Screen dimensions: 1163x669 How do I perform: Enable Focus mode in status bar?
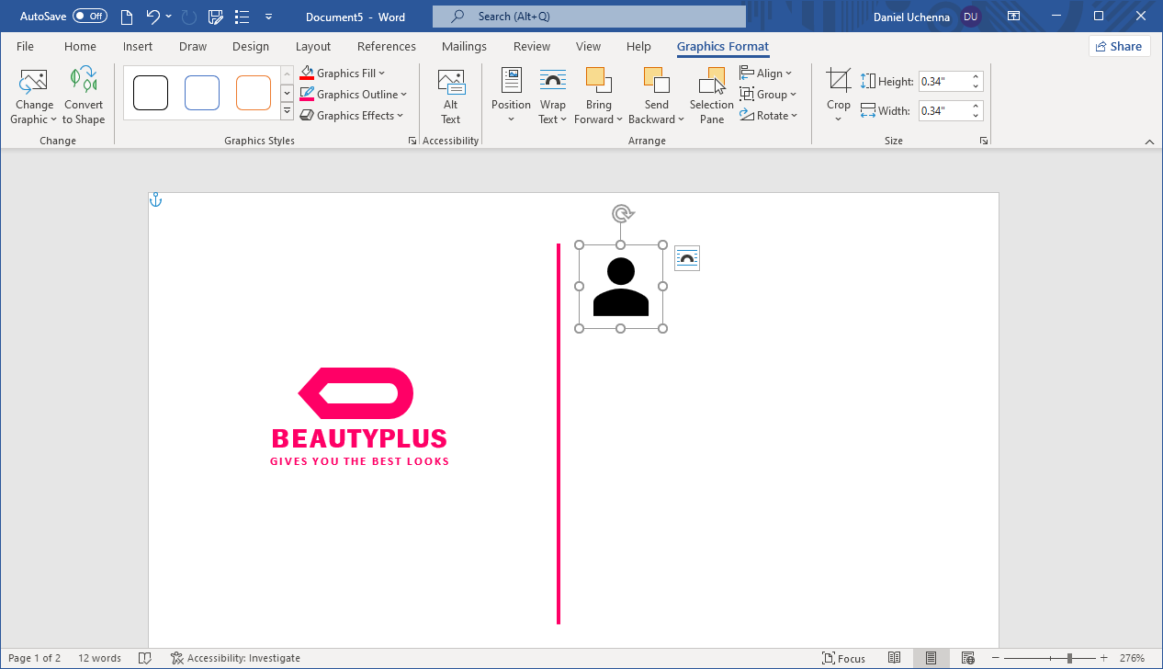tap(843, 658)
